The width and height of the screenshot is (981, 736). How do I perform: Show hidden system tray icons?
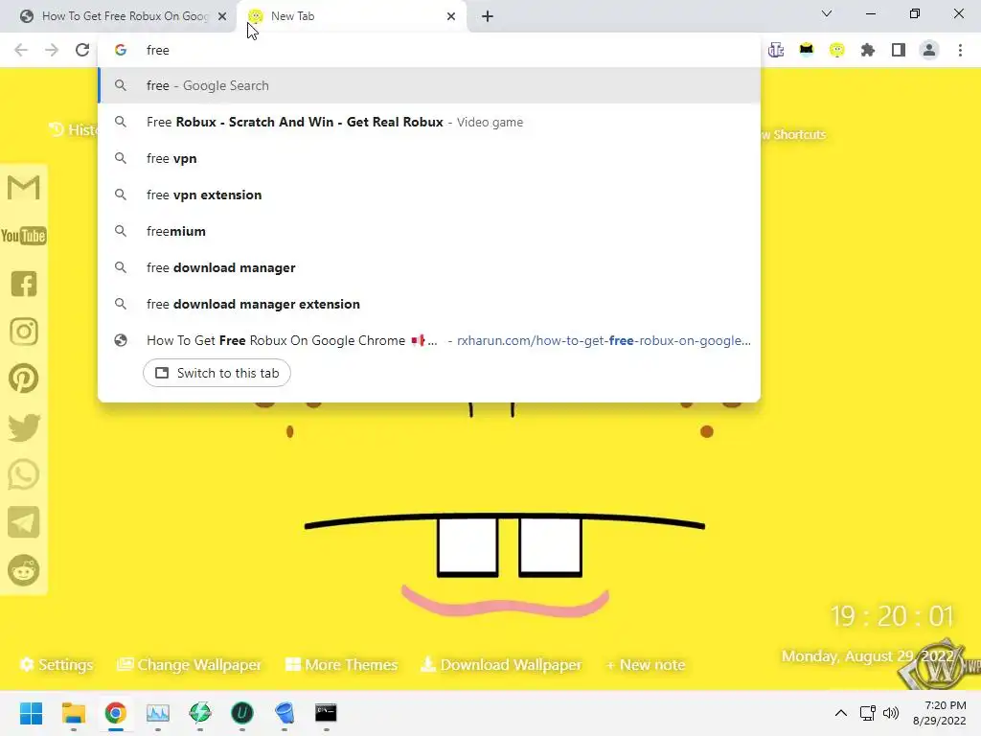tap(841, 713)
